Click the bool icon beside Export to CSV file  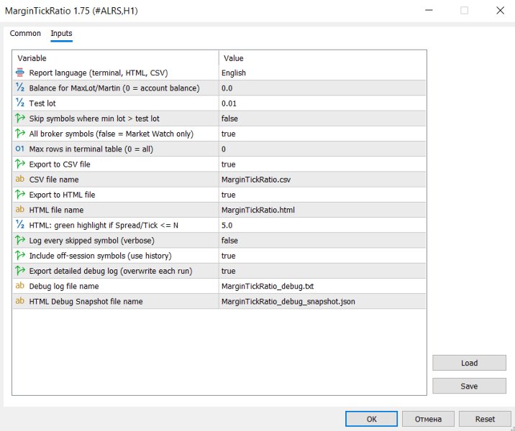[x=20, y=164]
